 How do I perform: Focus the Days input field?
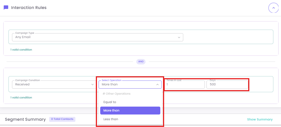click(227, 85)
